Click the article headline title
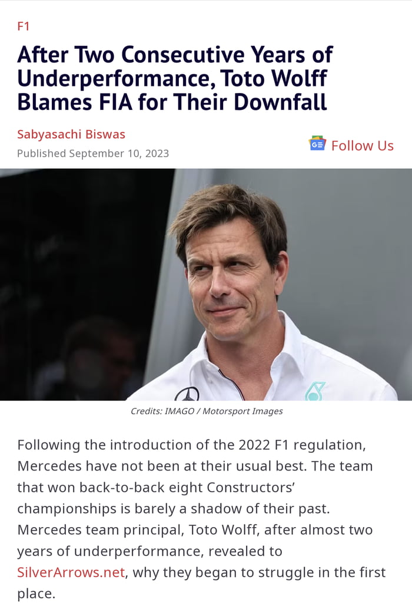412x610 pixels. coord(175,78)
